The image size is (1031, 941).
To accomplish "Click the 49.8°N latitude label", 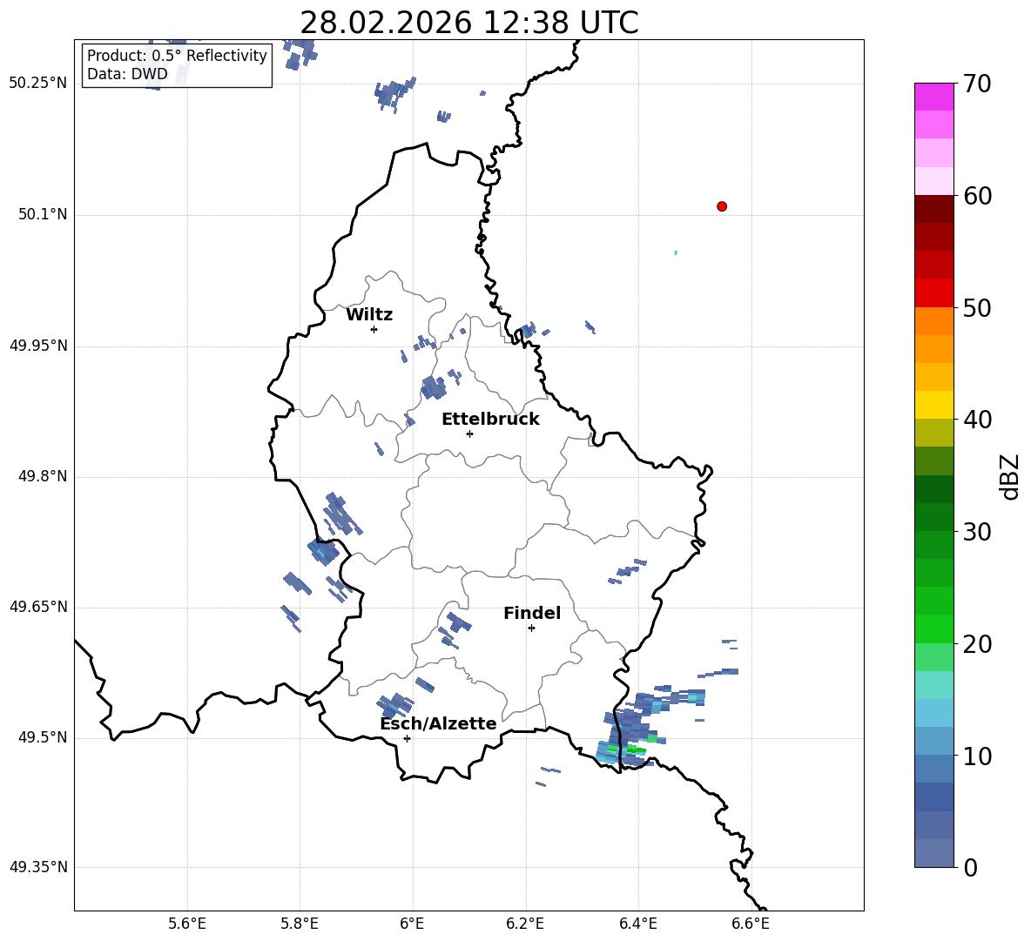I will click(43, 476).
